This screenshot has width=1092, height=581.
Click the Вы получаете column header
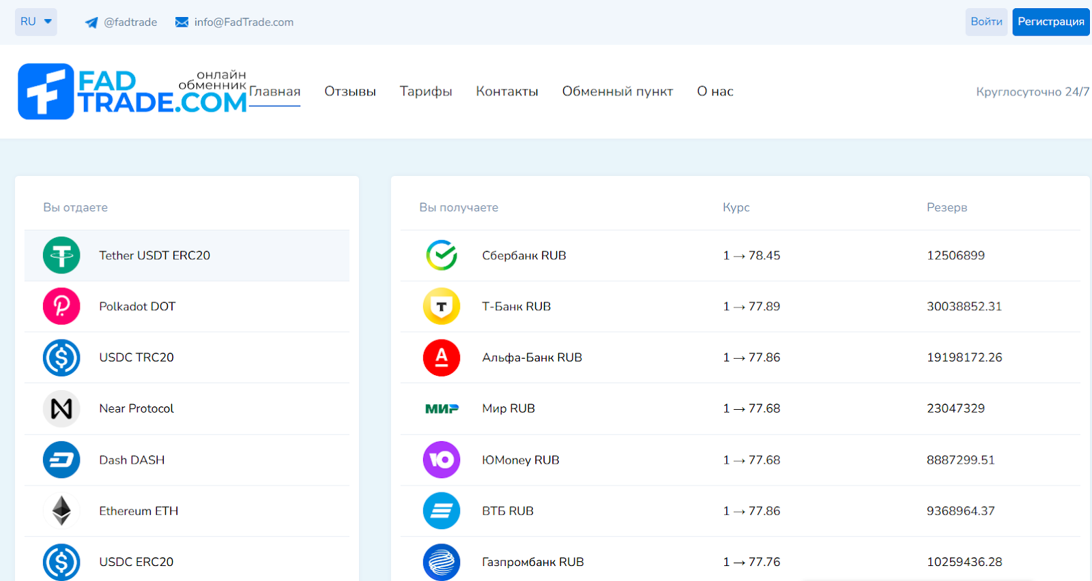click(x=459, y=207)
